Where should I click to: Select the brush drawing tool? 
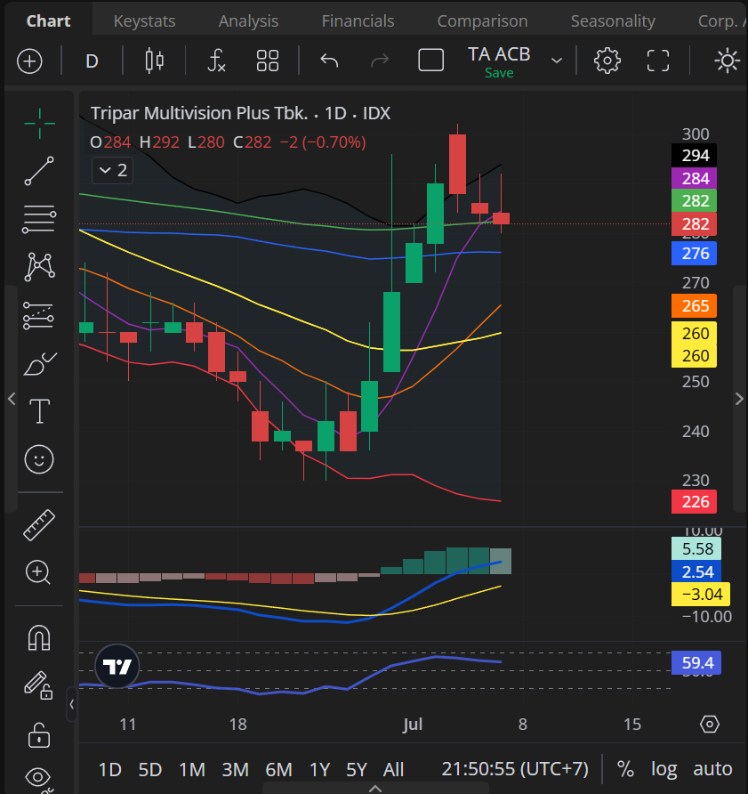pos(40,363)
